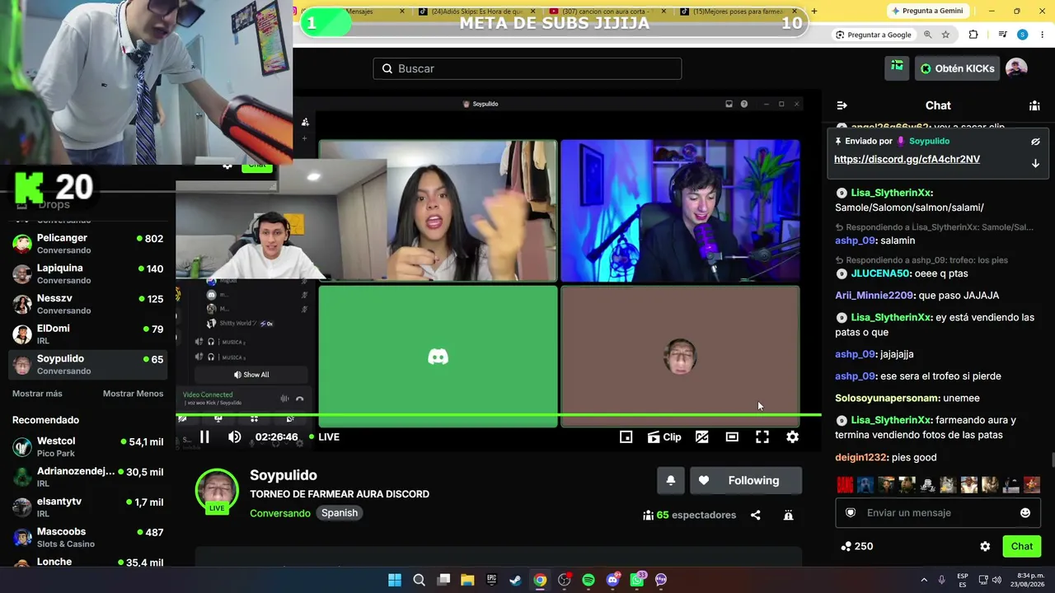This screenshot has height=593, width=1055.
Task: Open Westcol recommended channel
Action: click(87, 446)
